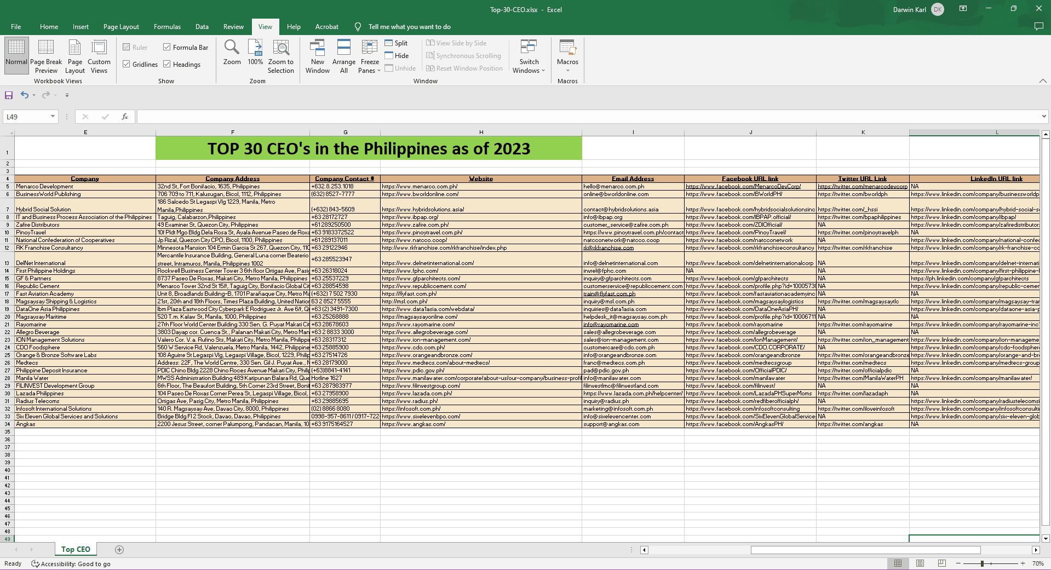Switch to Normal workbook view
This screenshot has width=1051, height=570.
point(16,55)
